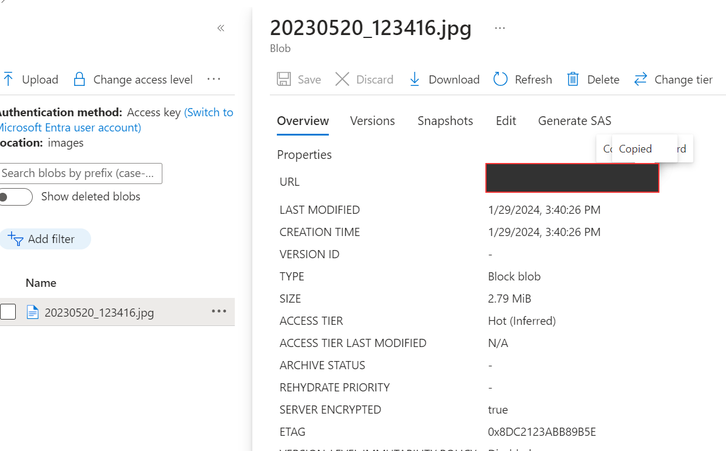Open the Snapshots tab
726x451 pixels.
click(445, 121)
